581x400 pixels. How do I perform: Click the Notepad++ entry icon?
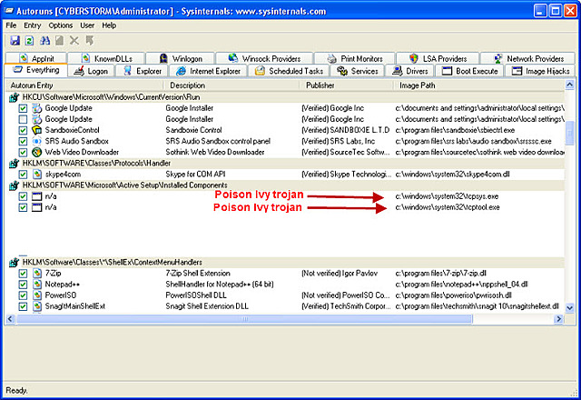(x=36, y=285)
